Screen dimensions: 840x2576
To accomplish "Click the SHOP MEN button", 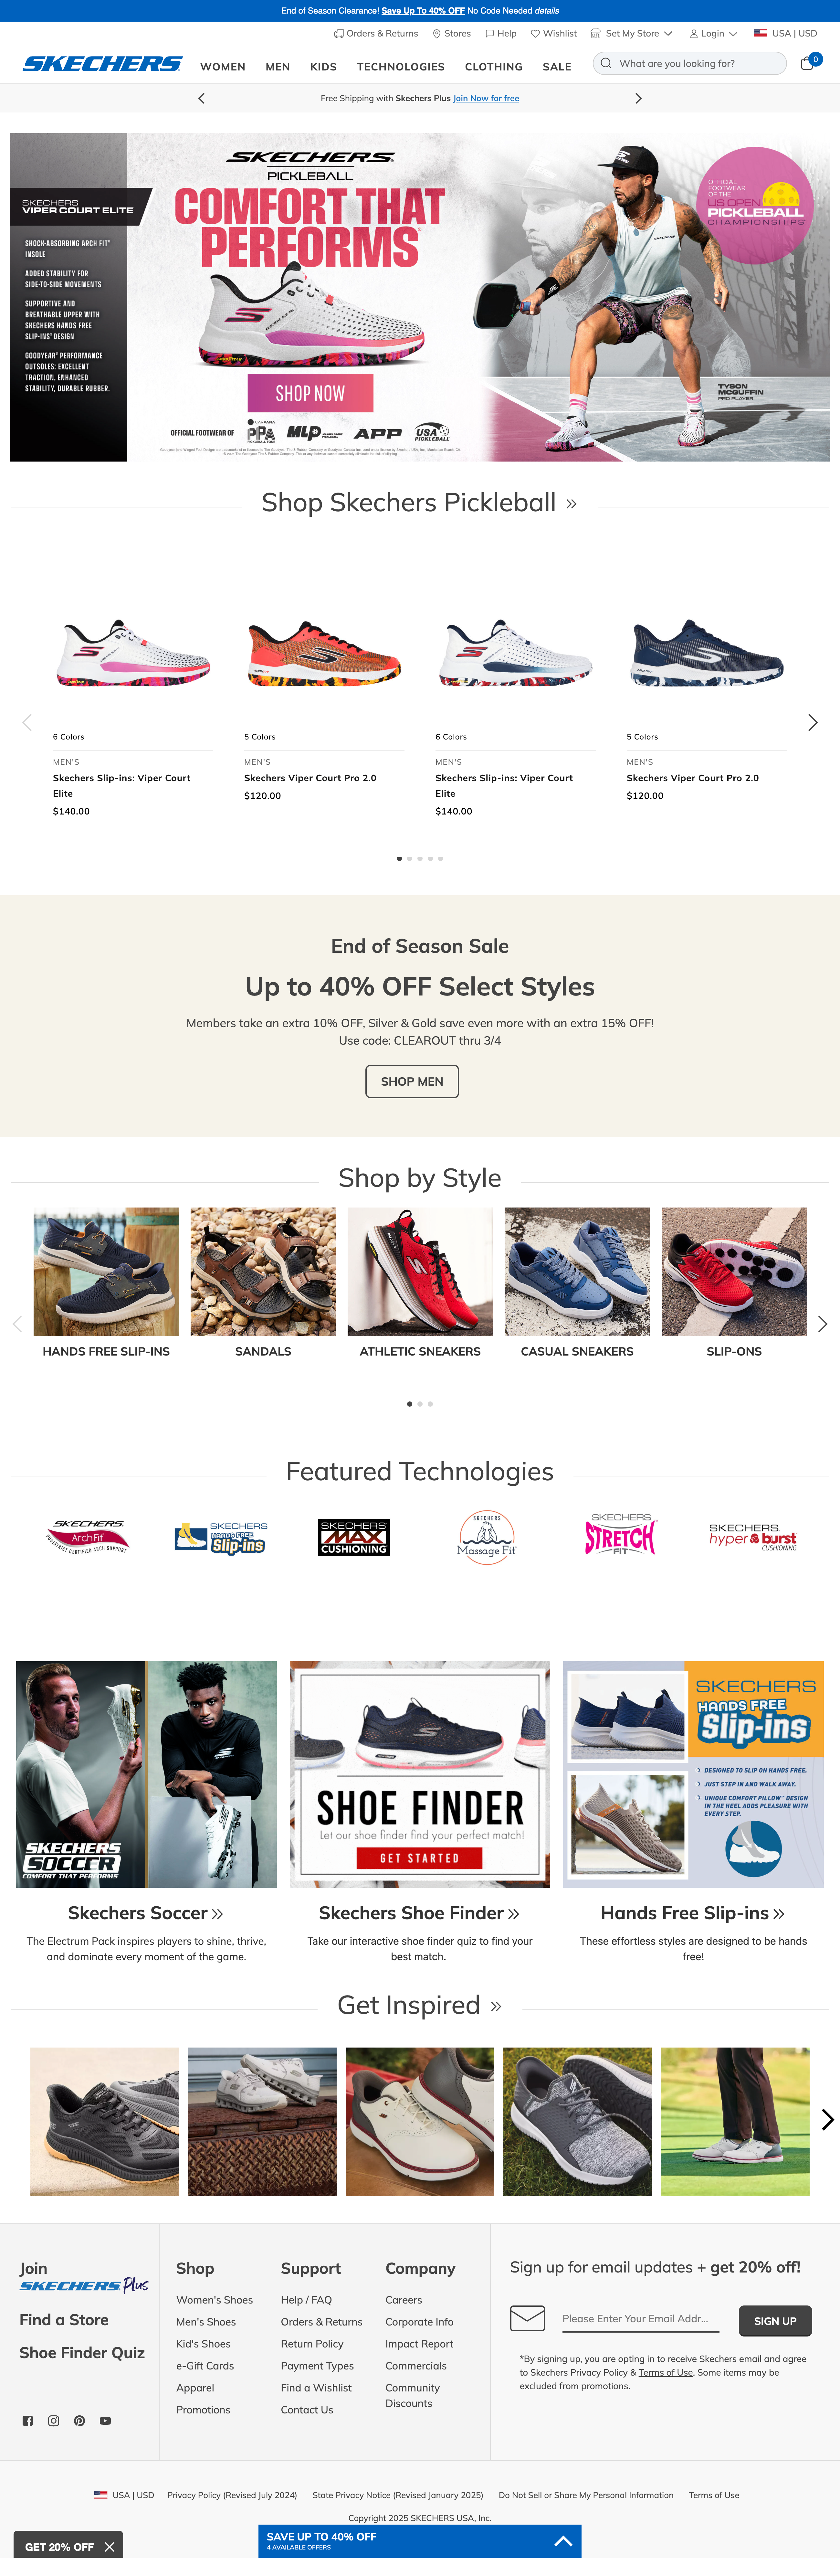I will [x=412, y=1081].
